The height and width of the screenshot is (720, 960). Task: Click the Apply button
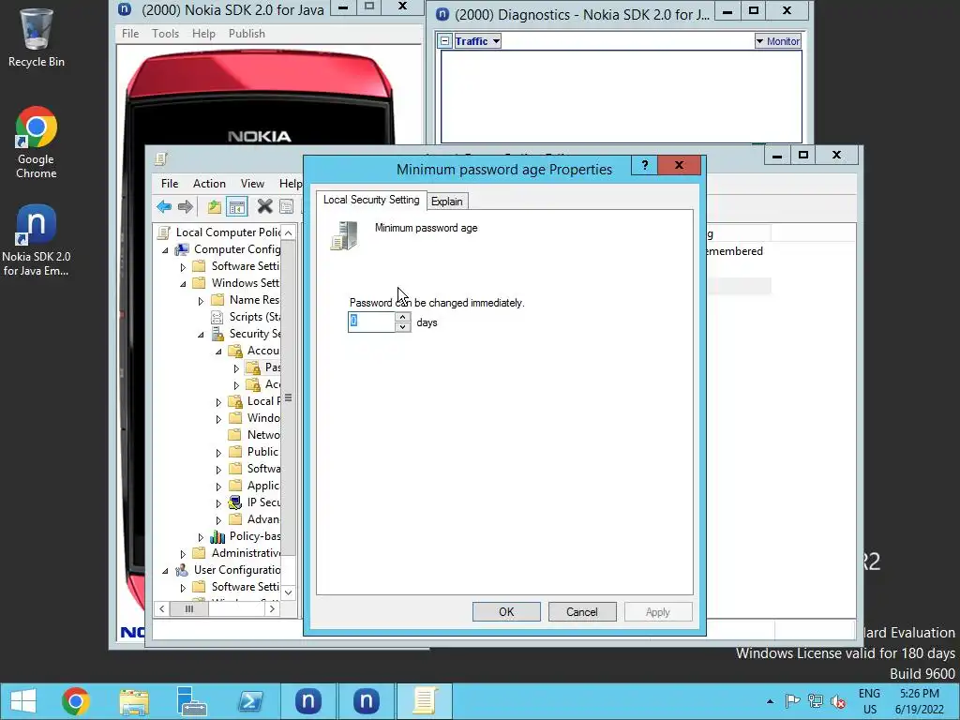coord(658,612)
